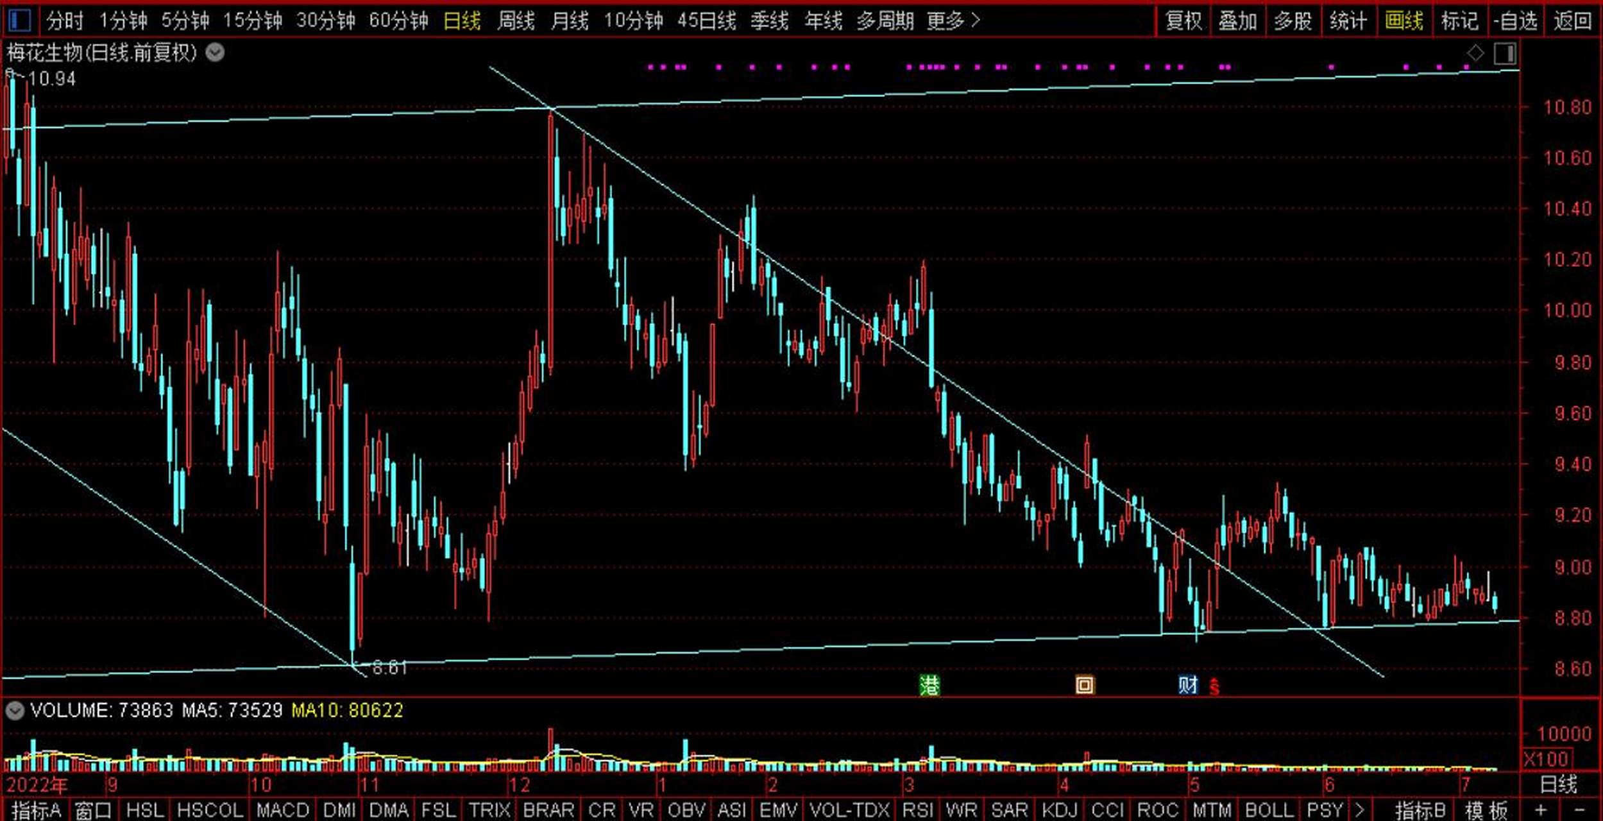Toggle 自选 watchlist membership
Screen dimensions: 1603x821
point(1515,21)
